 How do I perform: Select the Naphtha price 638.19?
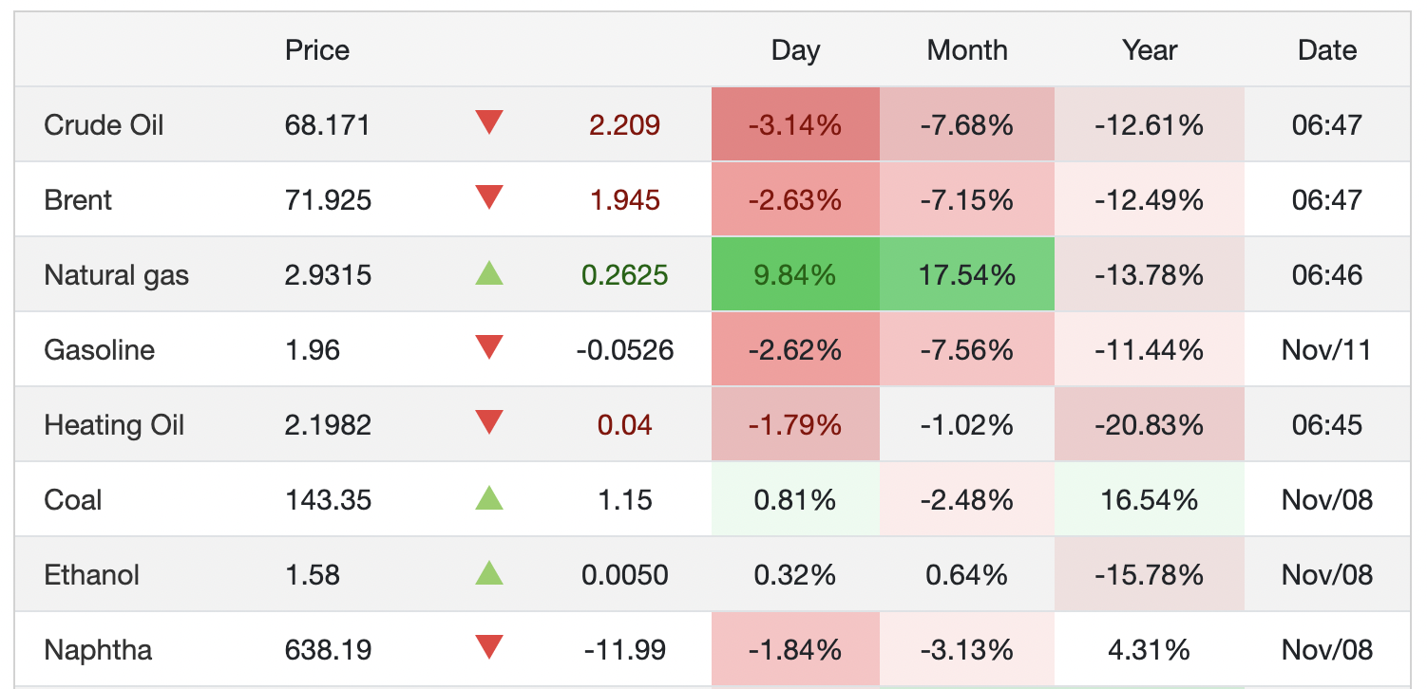tap(328, 650)
